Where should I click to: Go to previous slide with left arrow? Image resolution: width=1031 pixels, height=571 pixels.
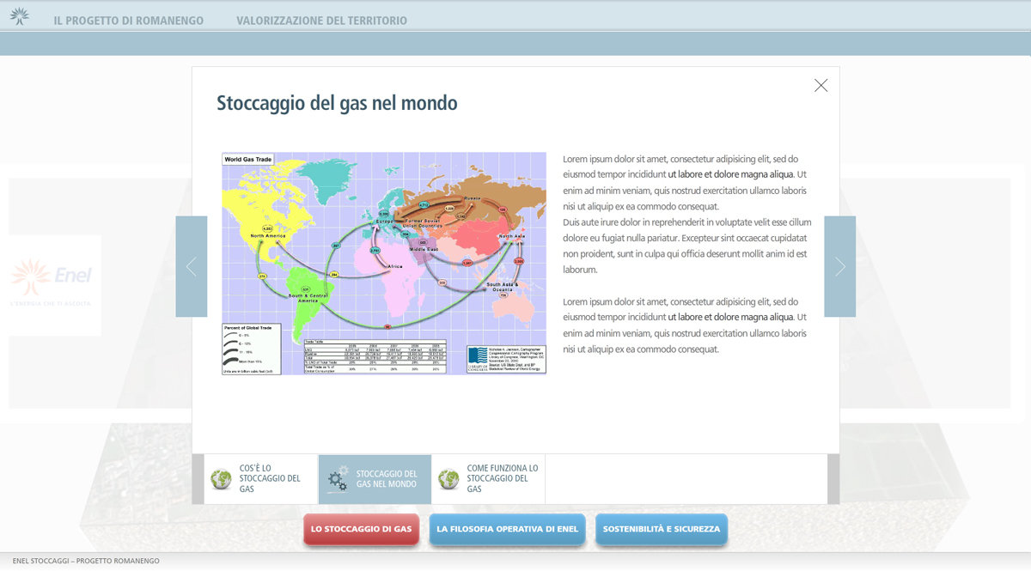(192, 267)
